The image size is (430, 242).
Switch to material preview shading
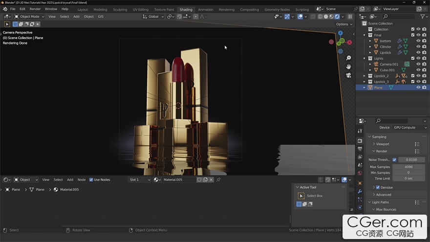[331, 17]
